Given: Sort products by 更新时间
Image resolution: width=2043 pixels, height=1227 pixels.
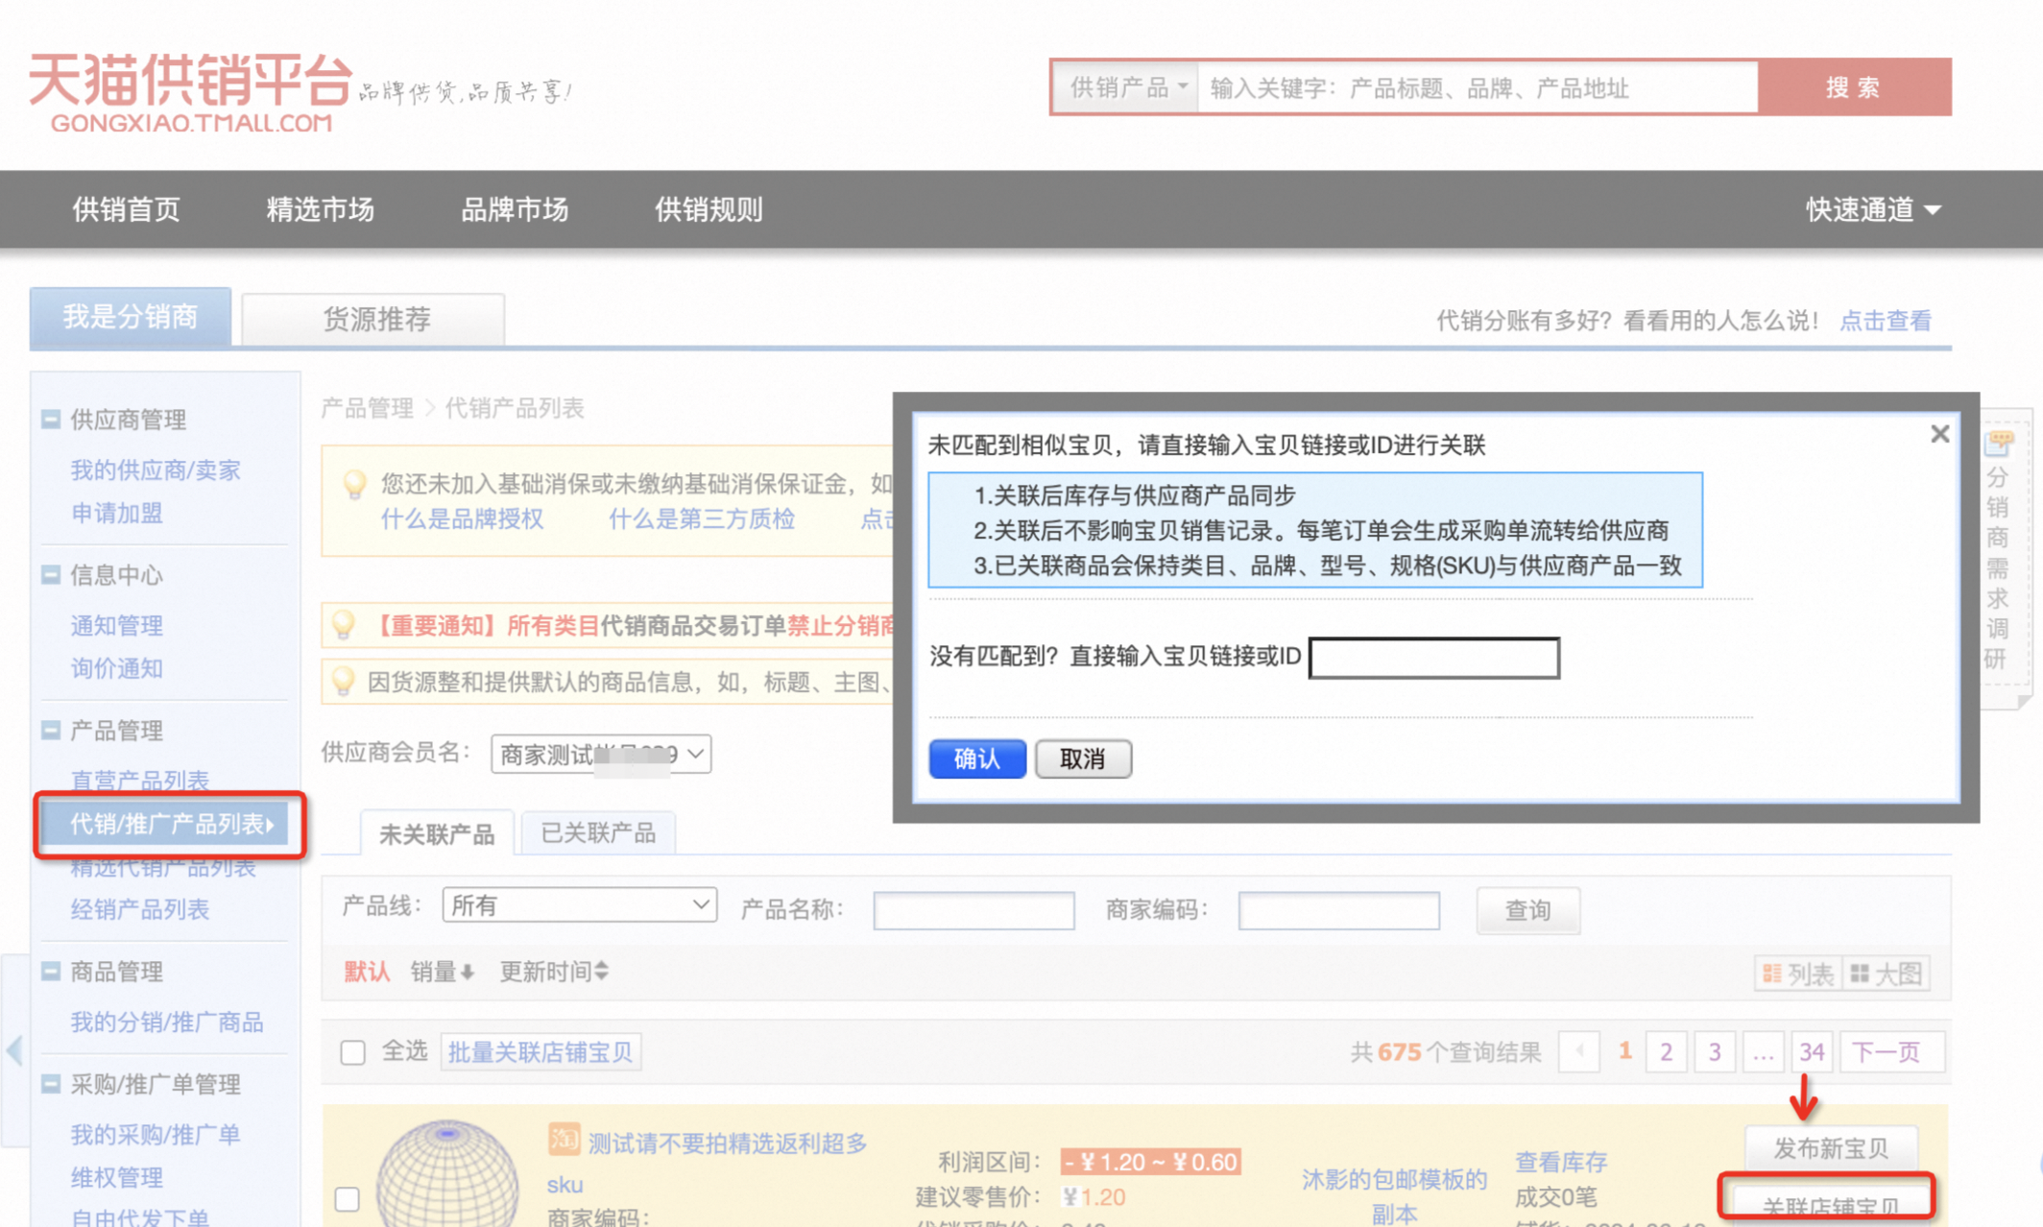Looking at the screenshot, I should coord(554,972).
